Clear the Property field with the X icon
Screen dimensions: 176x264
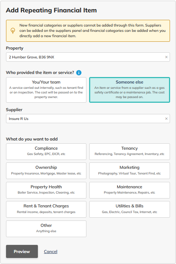click(166, 57)
